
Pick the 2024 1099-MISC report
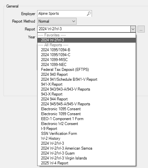(x=86, y=60)
